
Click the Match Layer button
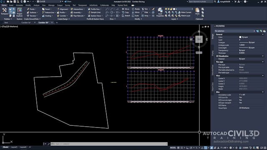(x=184, y=16)
